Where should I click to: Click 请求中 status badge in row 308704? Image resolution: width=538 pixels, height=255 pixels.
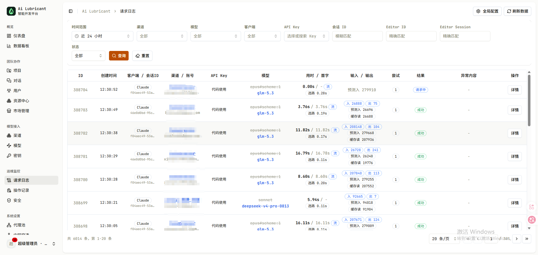pos(421,90)
